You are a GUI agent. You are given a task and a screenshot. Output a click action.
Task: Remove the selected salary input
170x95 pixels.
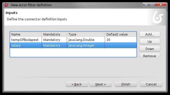150,56
